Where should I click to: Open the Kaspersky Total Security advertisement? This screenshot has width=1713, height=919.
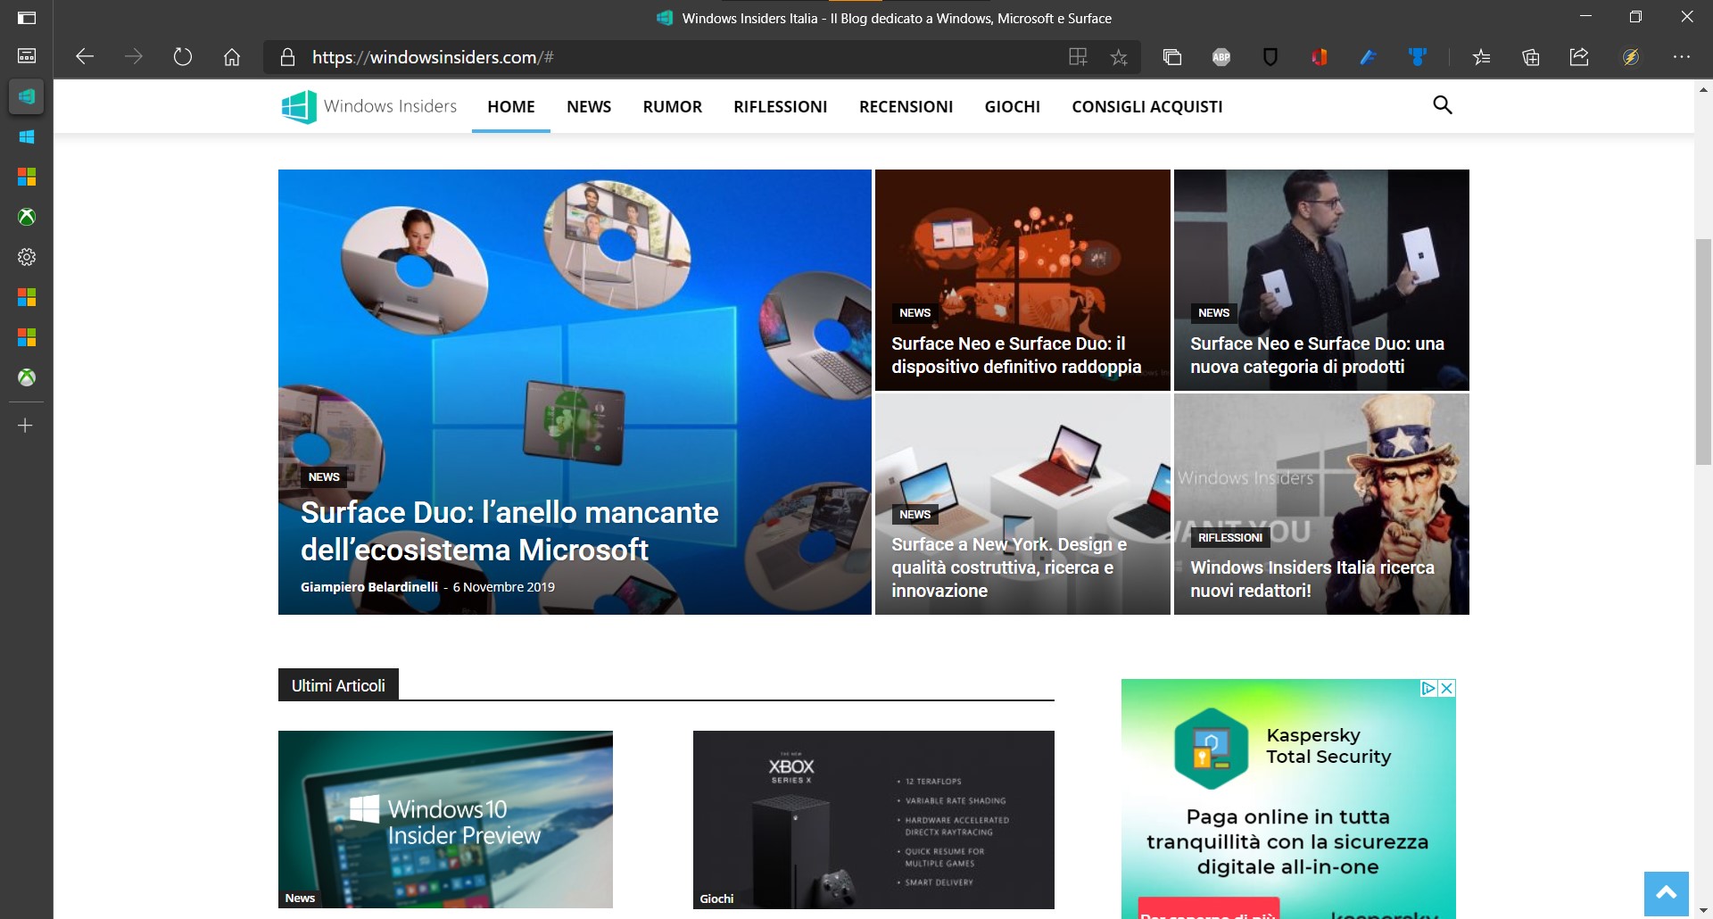click(x=1288, y=799)
